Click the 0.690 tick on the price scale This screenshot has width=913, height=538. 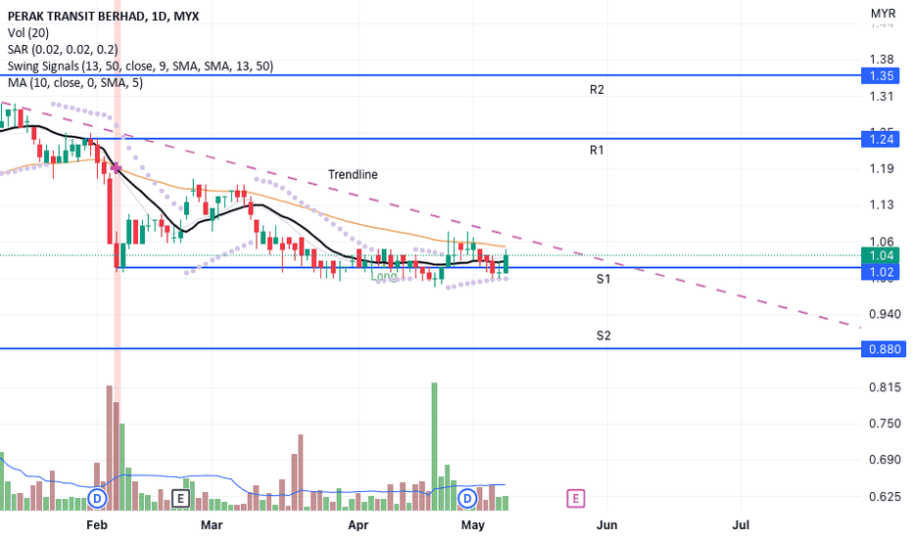(885, 460)
